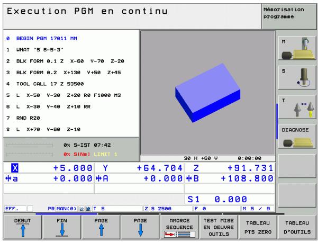
Task: Go to previous page with PAGE up
Action: pos(101,227)
